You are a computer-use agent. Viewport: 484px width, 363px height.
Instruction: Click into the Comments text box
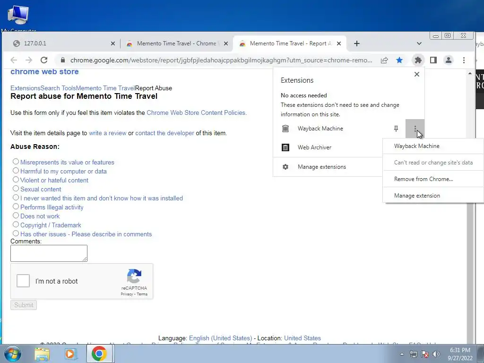pyautogui.click(x=49, y=253)
